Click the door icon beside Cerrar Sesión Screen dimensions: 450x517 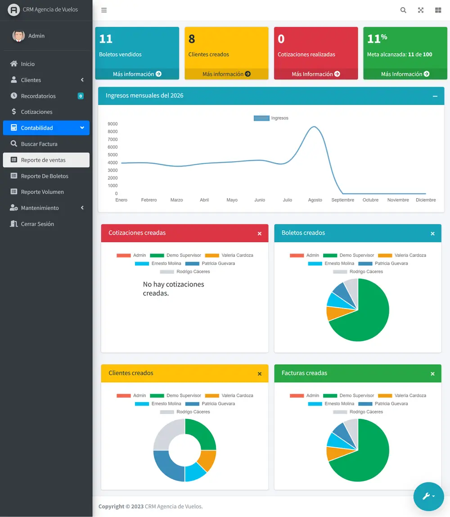[14, 224]
